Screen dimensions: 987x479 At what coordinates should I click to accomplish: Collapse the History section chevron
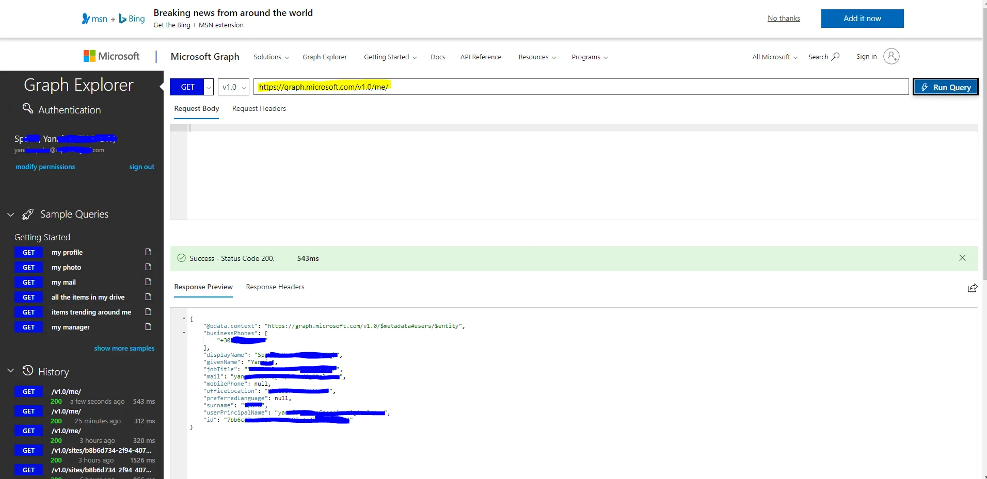10,371
